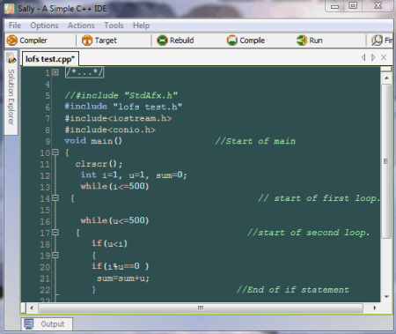Click the Target toolbar icon
The image size is (396, 334).
click(87, 41)
